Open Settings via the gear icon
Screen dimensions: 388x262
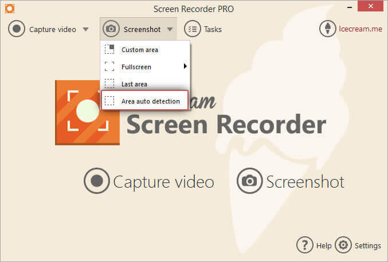[343, 245]
